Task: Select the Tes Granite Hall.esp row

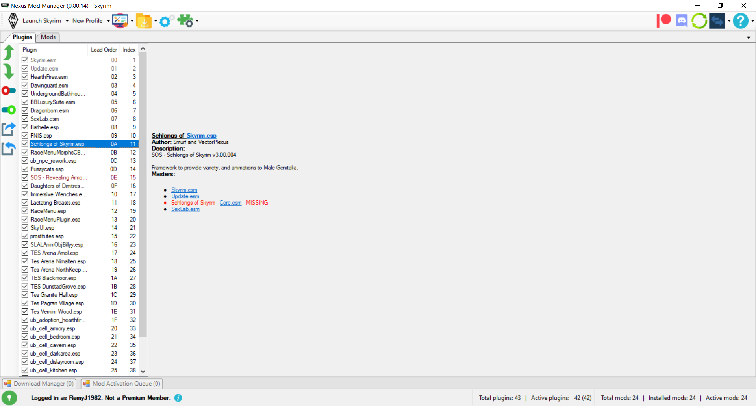Action: click(x=79, y=295)
